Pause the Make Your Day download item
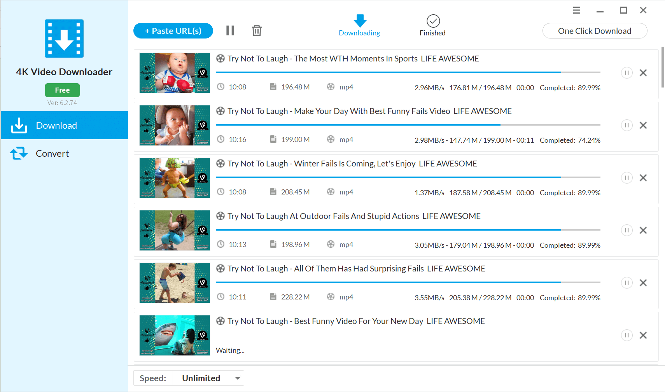This screenshot has width=665, height=392. pos(627,125)
